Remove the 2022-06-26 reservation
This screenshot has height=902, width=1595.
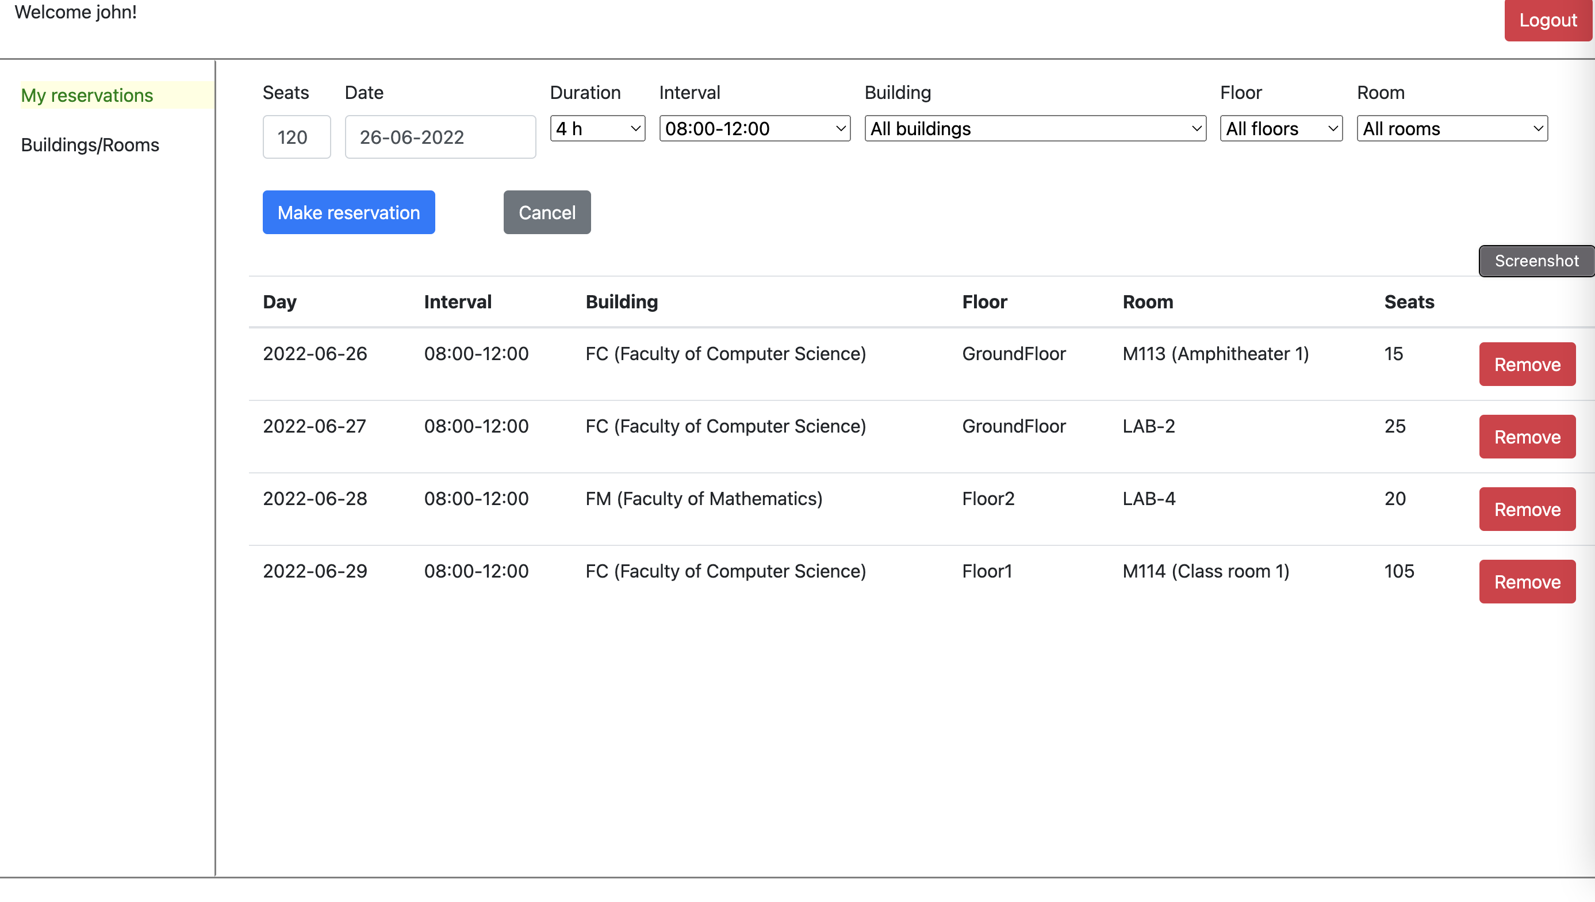(1527, 364)
